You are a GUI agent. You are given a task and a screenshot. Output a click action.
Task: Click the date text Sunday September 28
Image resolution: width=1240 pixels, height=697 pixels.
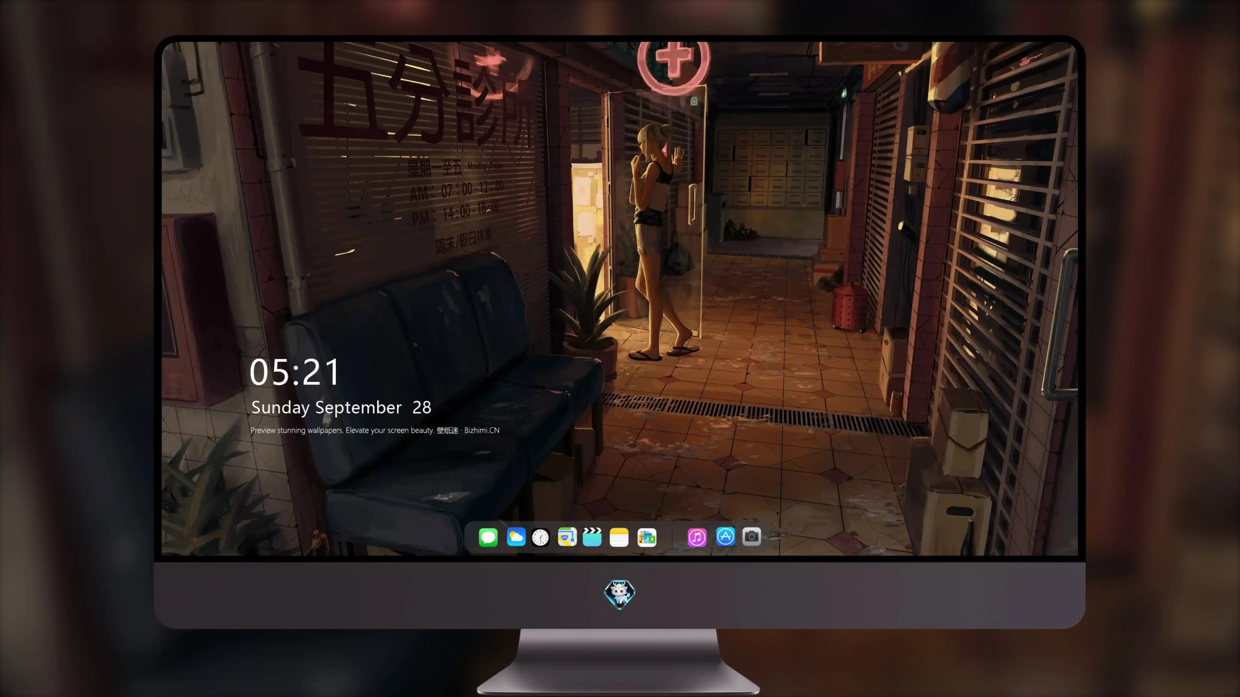(341, 408)
